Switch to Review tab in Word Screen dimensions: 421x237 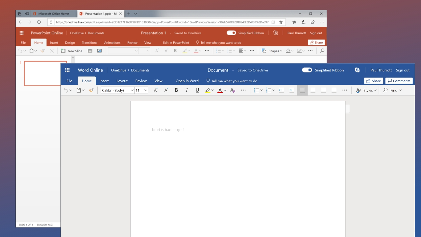[x=141, y=81]
